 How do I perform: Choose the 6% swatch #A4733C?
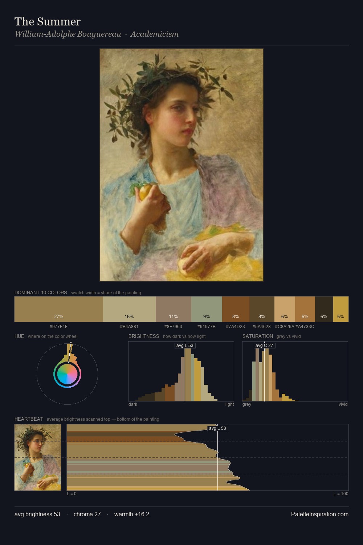(x=305, y=309)
